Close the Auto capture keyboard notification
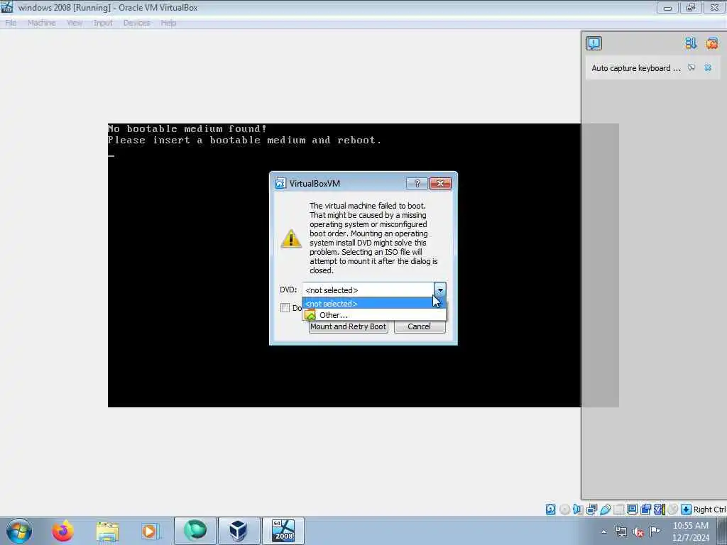The width and height of the screenshot is (727, 545). point(708,67)
